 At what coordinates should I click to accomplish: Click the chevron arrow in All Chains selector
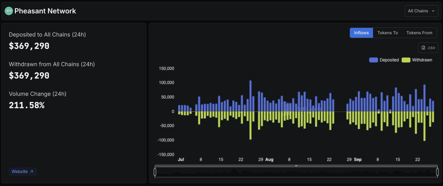(433, 11)
